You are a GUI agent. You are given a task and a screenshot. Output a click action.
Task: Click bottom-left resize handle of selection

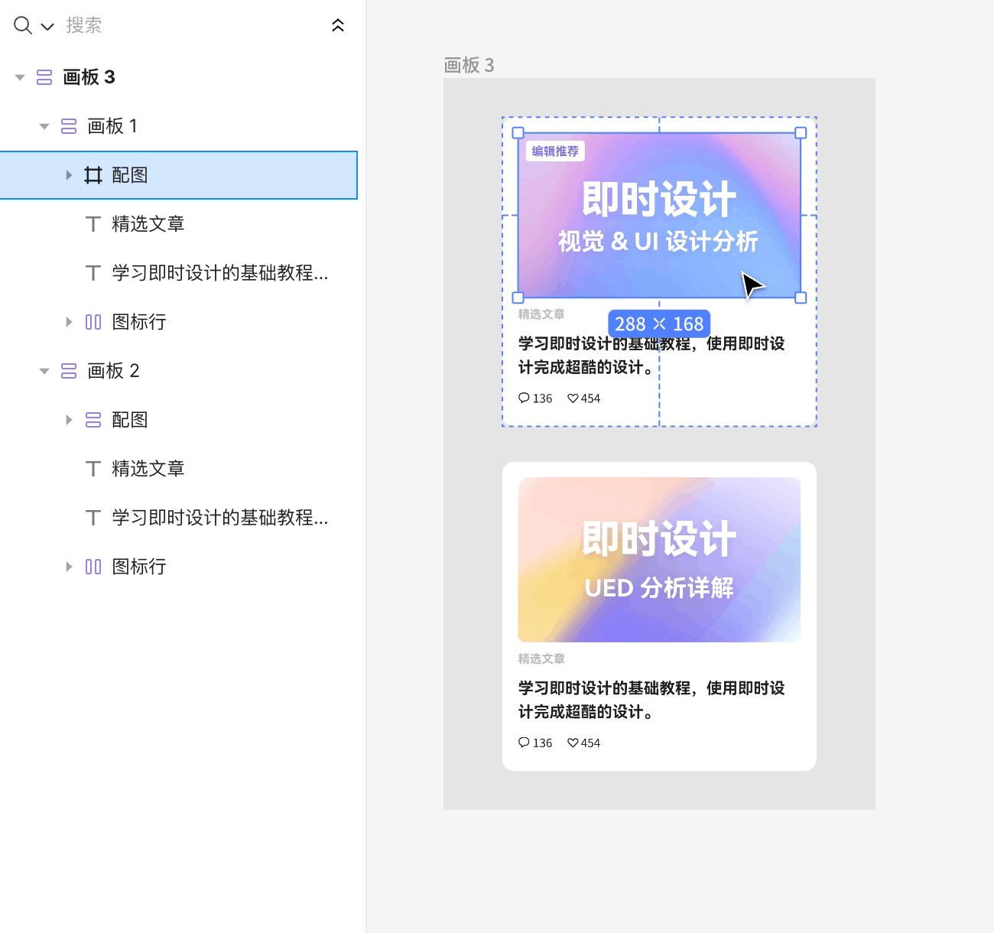click(x=518, y=297)
